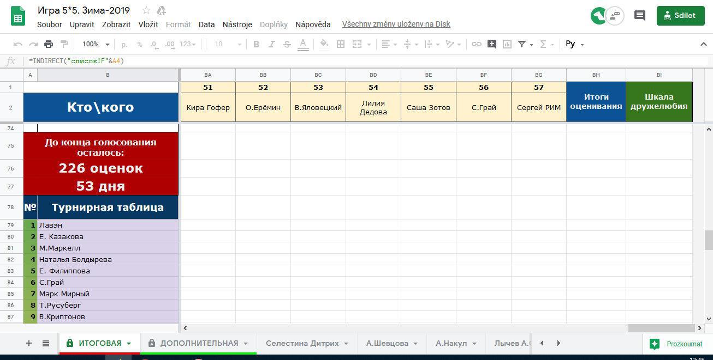
Task: Click the 'Všechny změny uloženy na Disk' link
Action: click(396, 25)
